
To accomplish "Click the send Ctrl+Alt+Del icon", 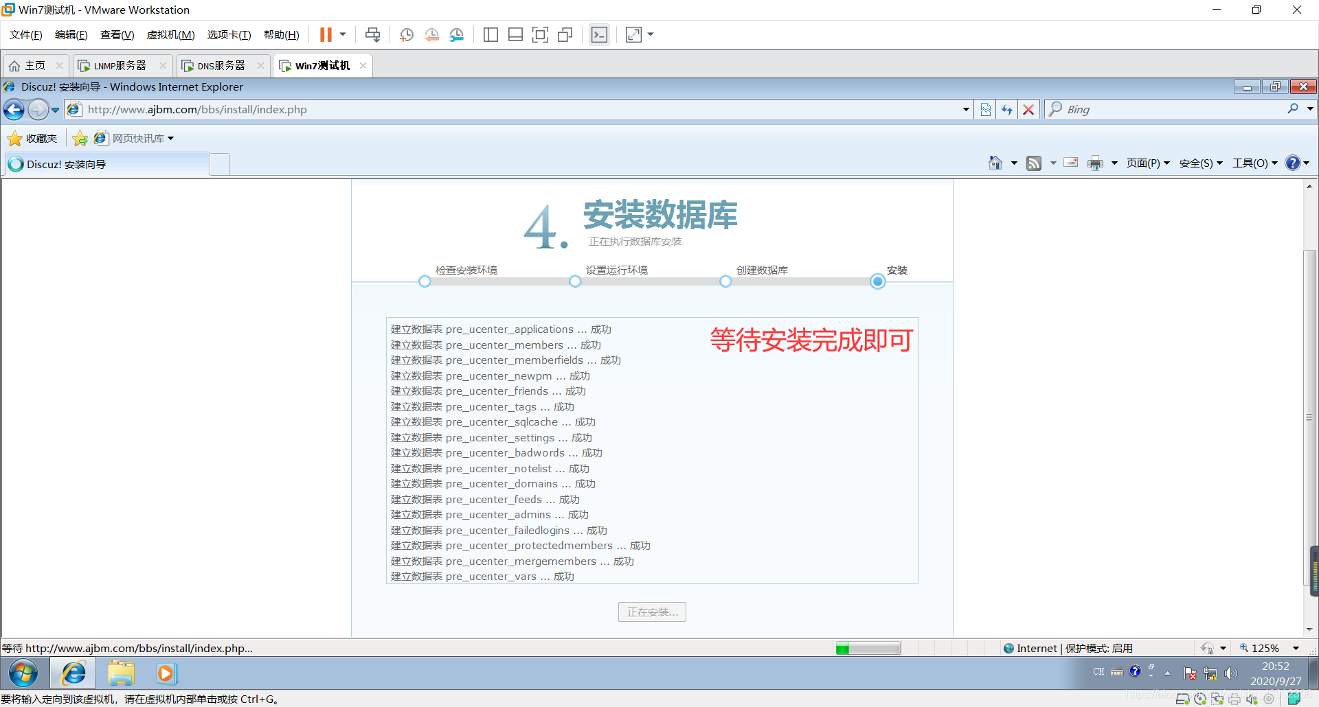I will pos(372,34).
